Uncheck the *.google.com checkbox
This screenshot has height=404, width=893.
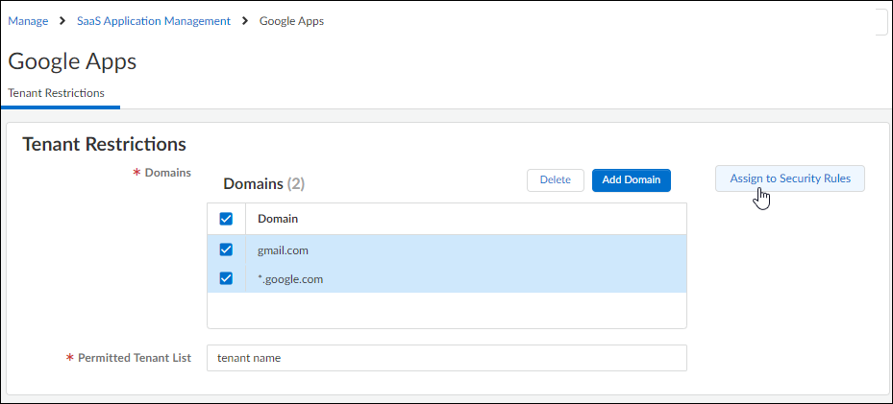click(226, 279)
